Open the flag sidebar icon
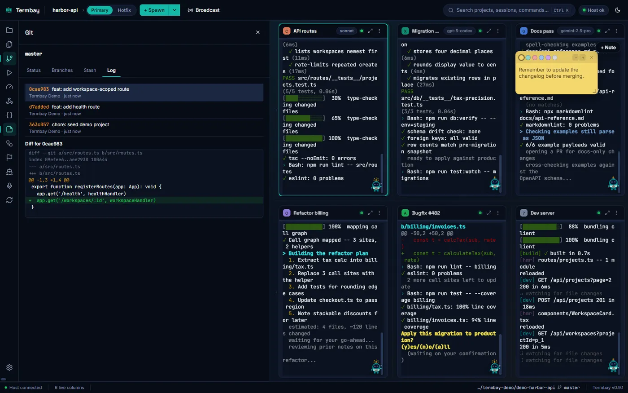This screenshot has height=393, width=628. [x=9, y=158]
